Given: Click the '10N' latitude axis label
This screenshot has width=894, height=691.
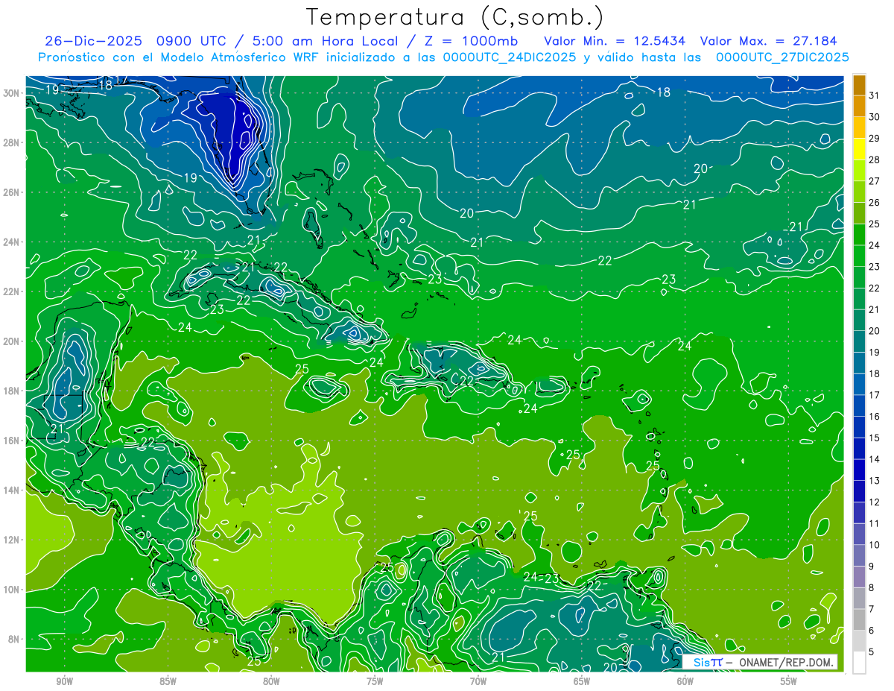Looking at the screenshot, I should click(11, 590).
